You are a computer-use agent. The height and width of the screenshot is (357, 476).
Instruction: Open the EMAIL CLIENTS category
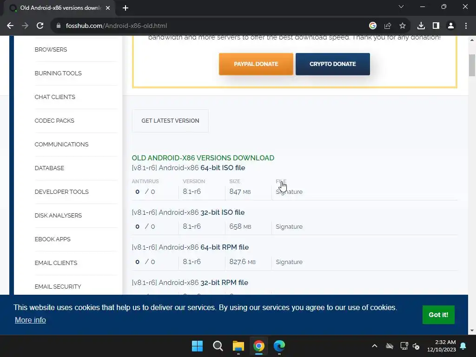[56, 263]
